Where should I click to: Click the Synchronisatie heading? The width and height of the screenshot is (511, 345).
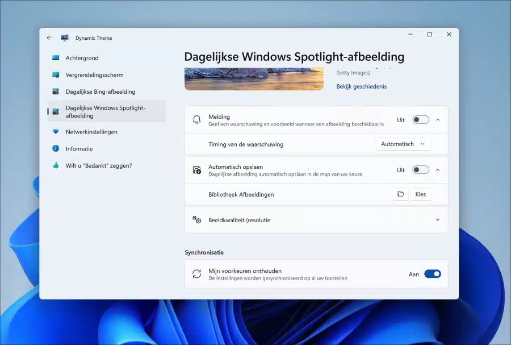pyautogui.click(x=204, y=252)
